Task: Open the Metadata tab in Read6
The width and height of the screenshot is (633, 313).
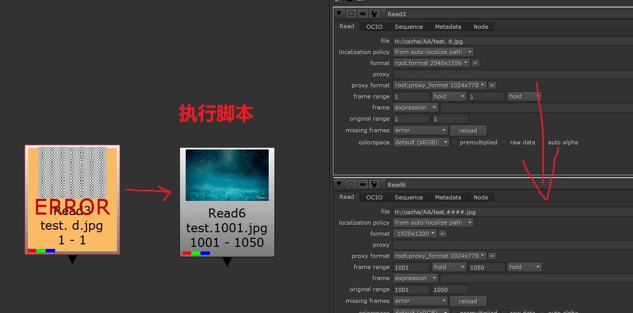Action: (448, 197)
